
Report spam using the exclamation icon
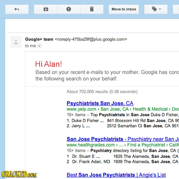pyautogui.click(x=69, y=9)
